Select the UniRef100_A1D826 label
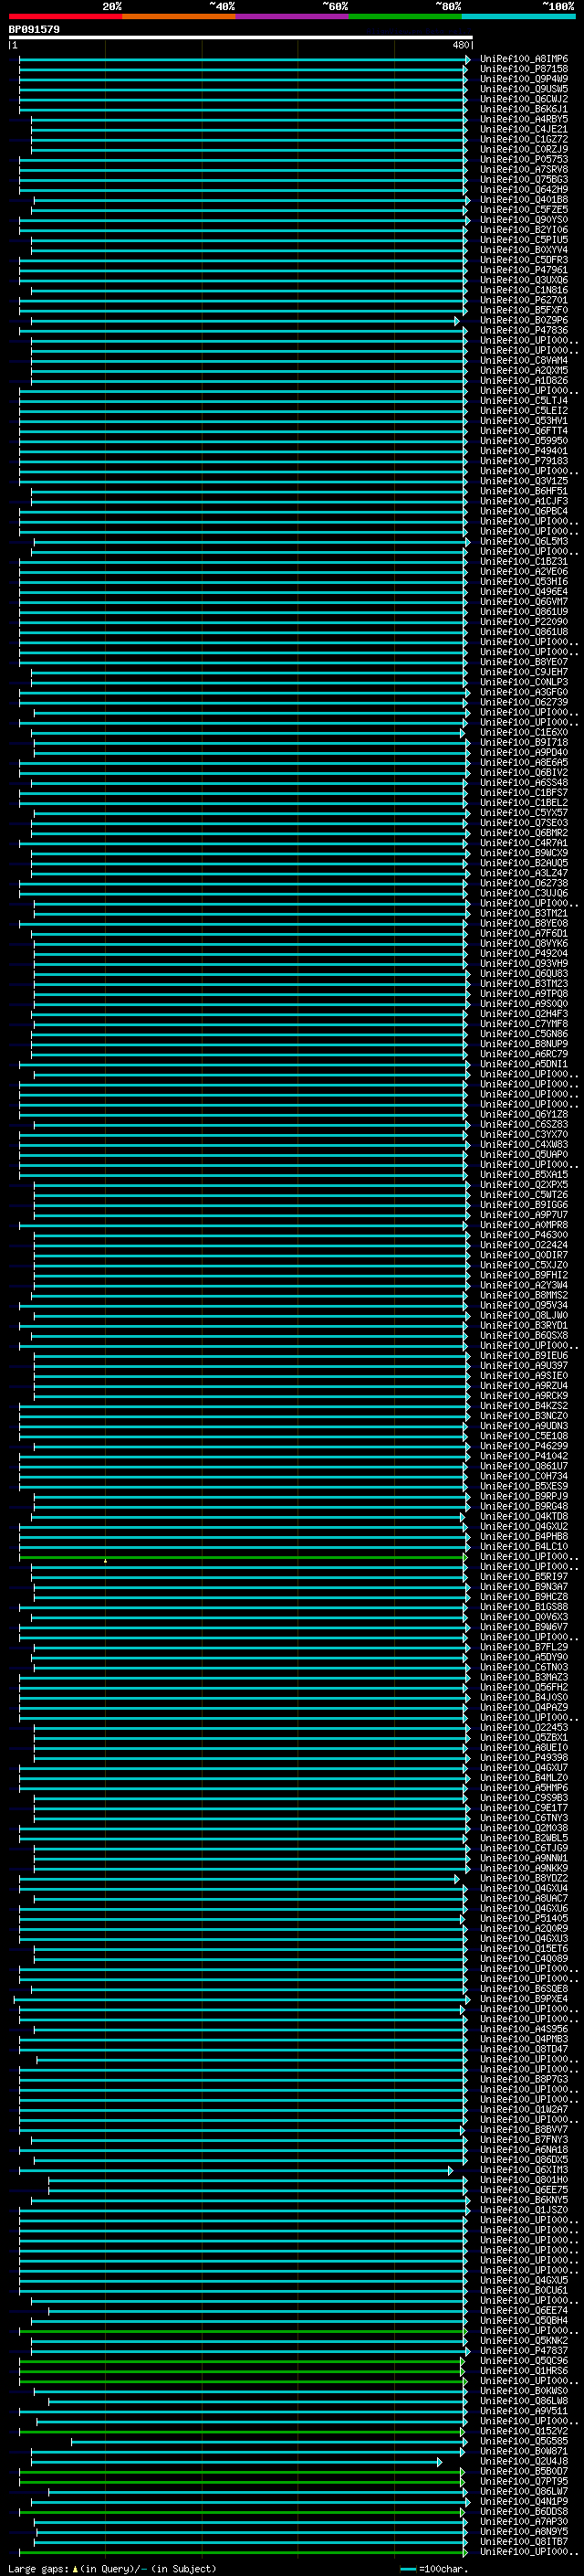This screenshot has height=2576, width=584. (x=524, y=380)
